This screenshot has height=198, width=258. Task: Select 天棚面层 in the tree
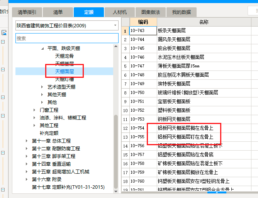click(64, 71)
